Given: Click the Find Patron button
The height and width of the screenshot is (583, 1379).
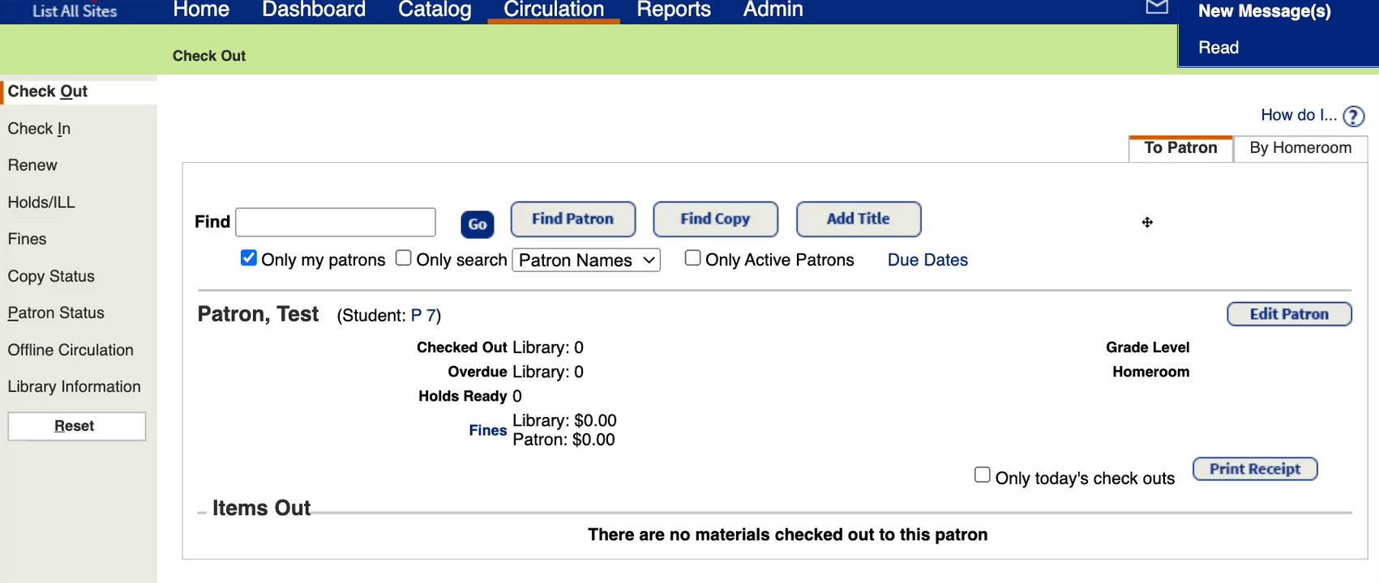Looking at the screenshot, I should (x=572, y=219).
